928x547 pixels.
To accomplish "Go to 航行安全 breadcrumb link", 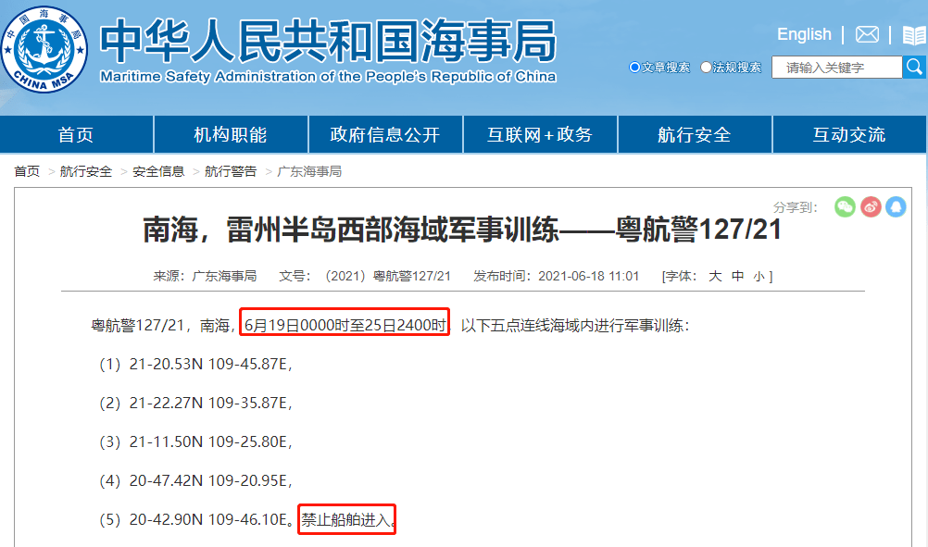I will point(86,171).
